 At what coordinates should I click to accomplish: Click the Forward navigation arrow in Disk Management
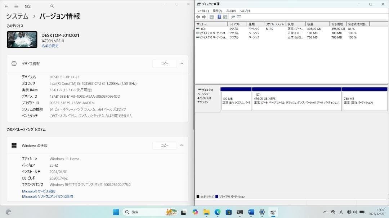(203, 17)
